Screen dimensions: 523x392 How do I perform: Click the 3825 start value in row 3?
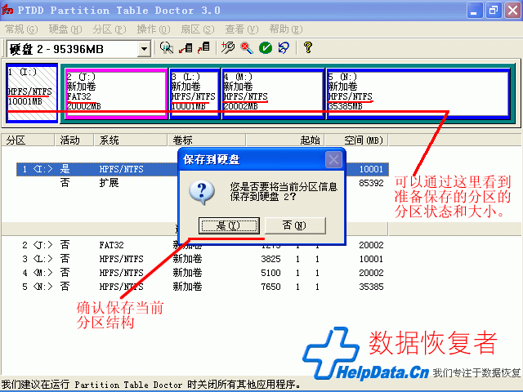click(270, 259)
